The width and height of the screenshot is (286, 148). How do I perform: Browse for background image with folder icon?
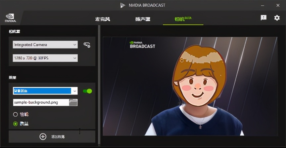[x=73, y=102]
